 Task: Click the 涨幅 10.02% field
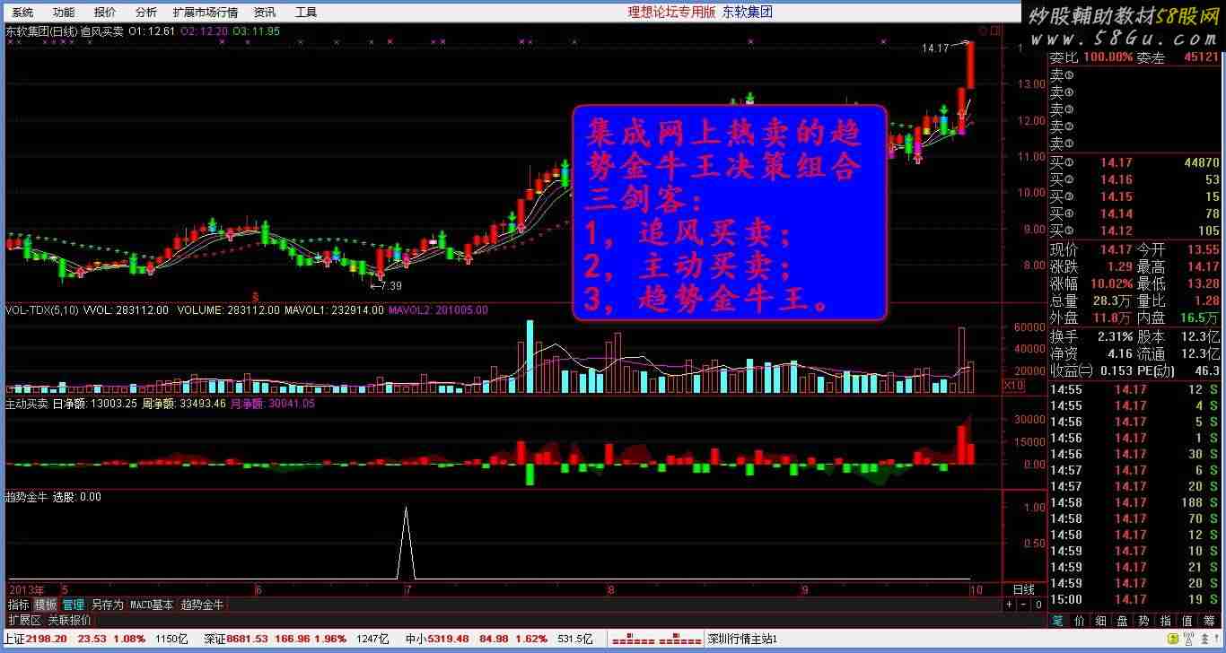[x=1091, y=283]
